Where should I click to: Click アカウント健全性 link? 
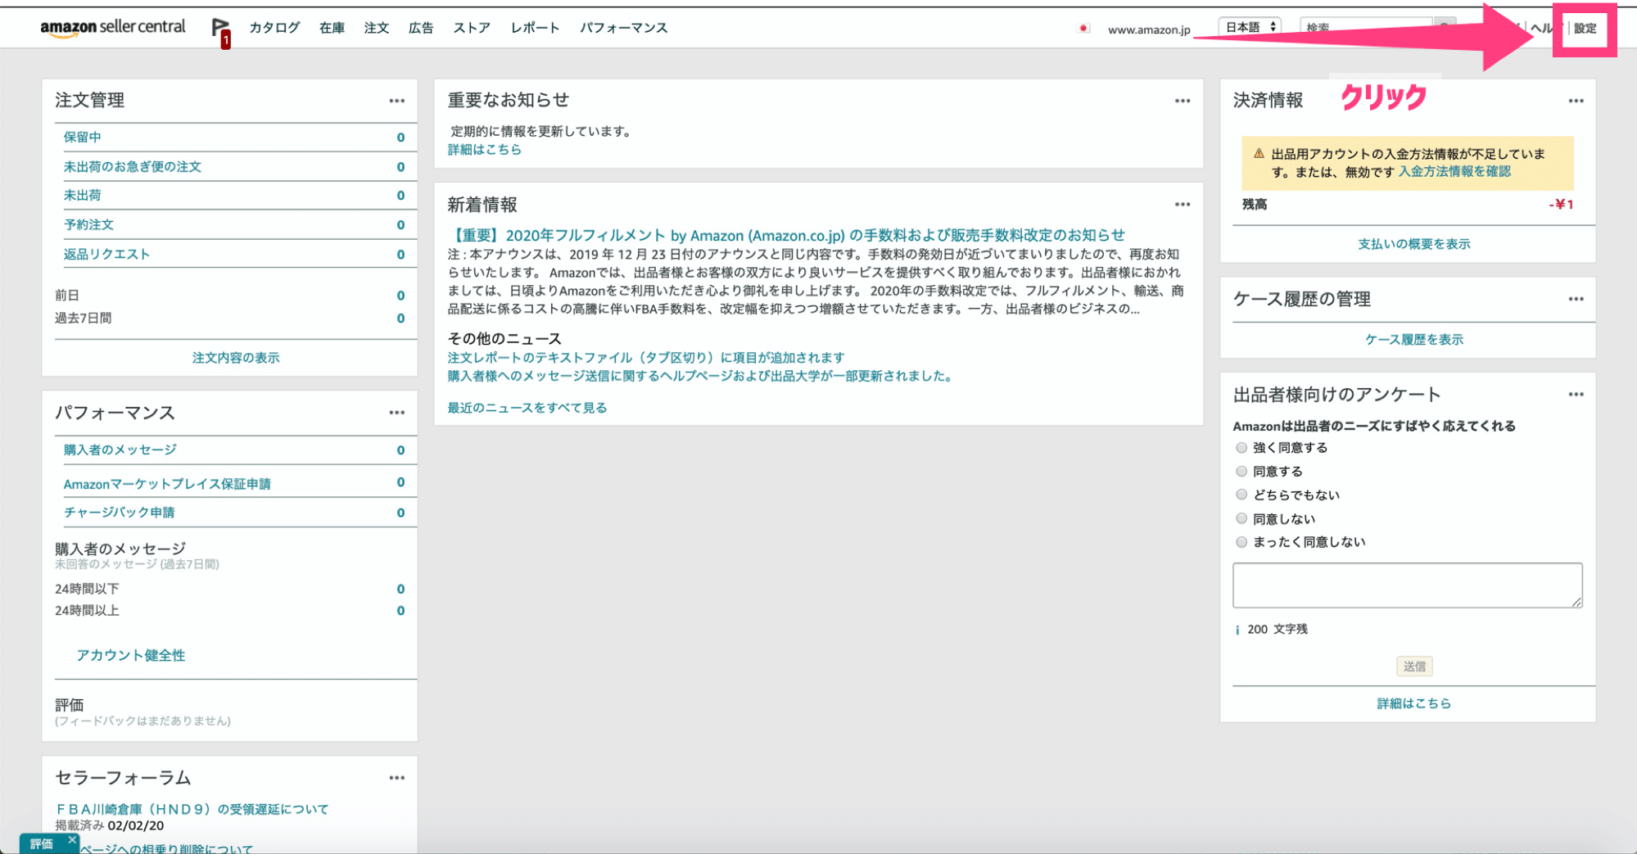131,655
